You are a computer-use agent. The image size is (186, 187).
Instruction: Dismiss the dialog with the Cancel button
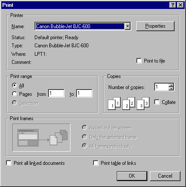point(165,176)
